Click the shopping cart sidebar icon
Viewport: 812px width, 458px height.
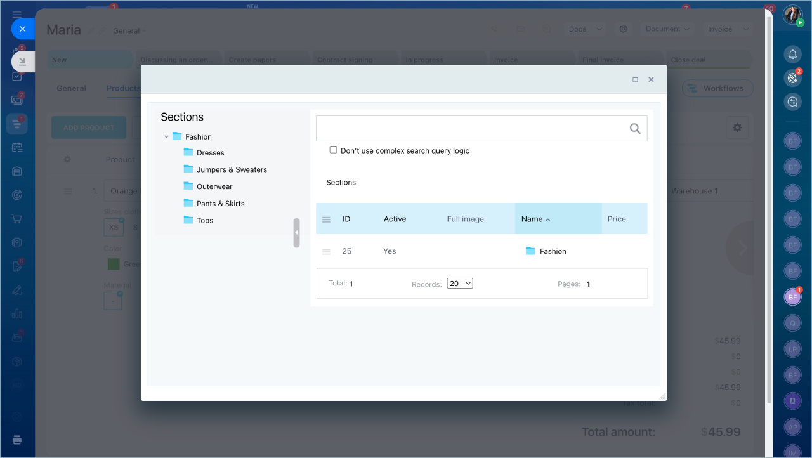point(17,219)
